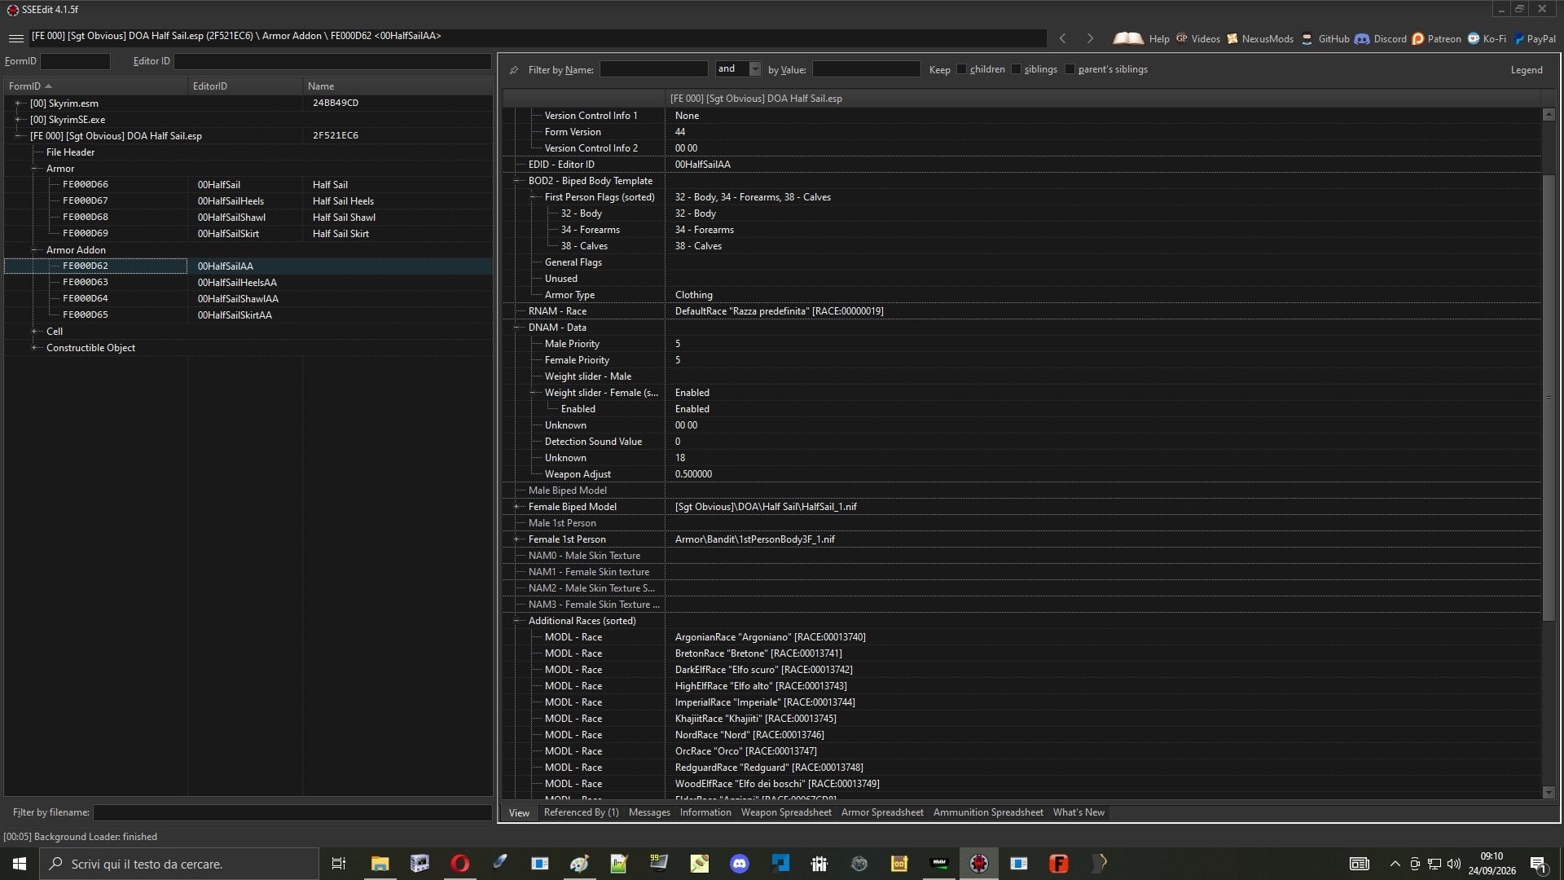Open Help book icon
The image size is (1564, 880).
(1128, 38)
